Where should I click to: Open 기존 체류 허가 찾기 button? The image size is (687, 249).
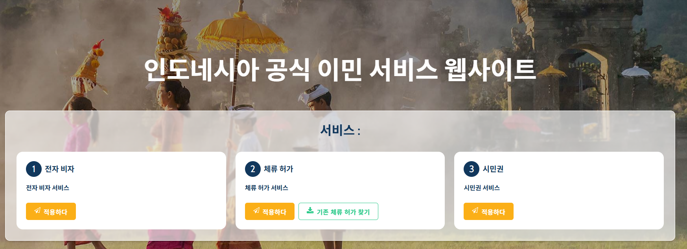[338, 211]
